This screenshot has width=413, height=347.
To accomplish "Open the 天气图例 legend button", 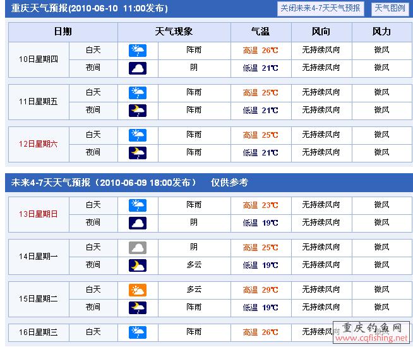I will (390, 8).
